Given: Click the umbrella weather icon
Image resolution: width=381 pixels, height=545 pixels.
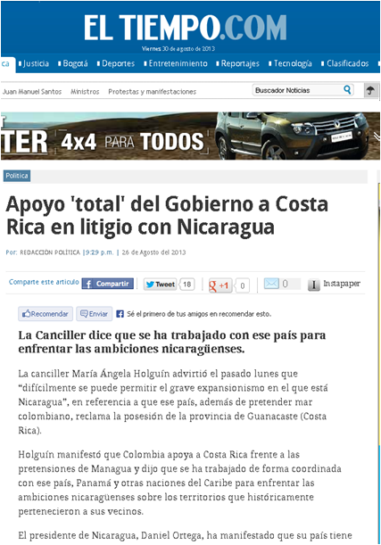Looking at the screenshot, I should [370, 90].
